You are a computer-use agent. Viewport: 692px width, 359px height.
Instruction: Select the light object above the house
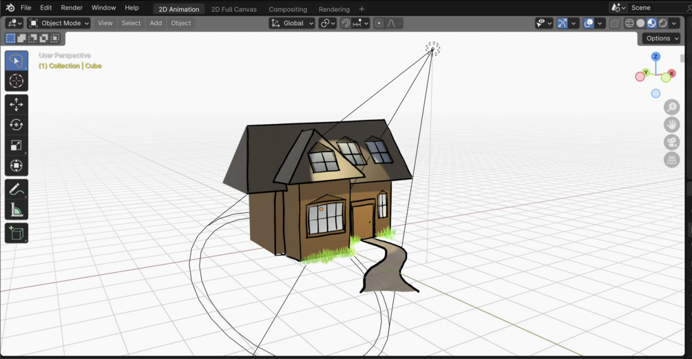432,48
